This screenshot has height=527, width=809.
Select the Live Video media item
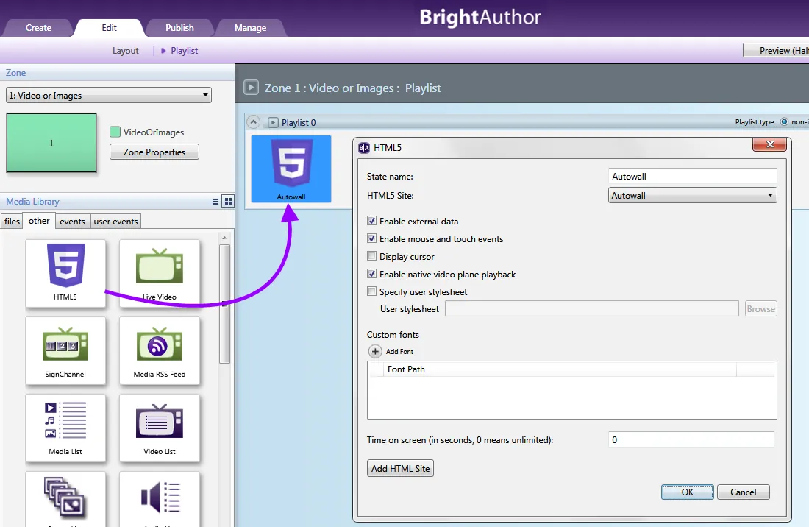coord(160,274)
